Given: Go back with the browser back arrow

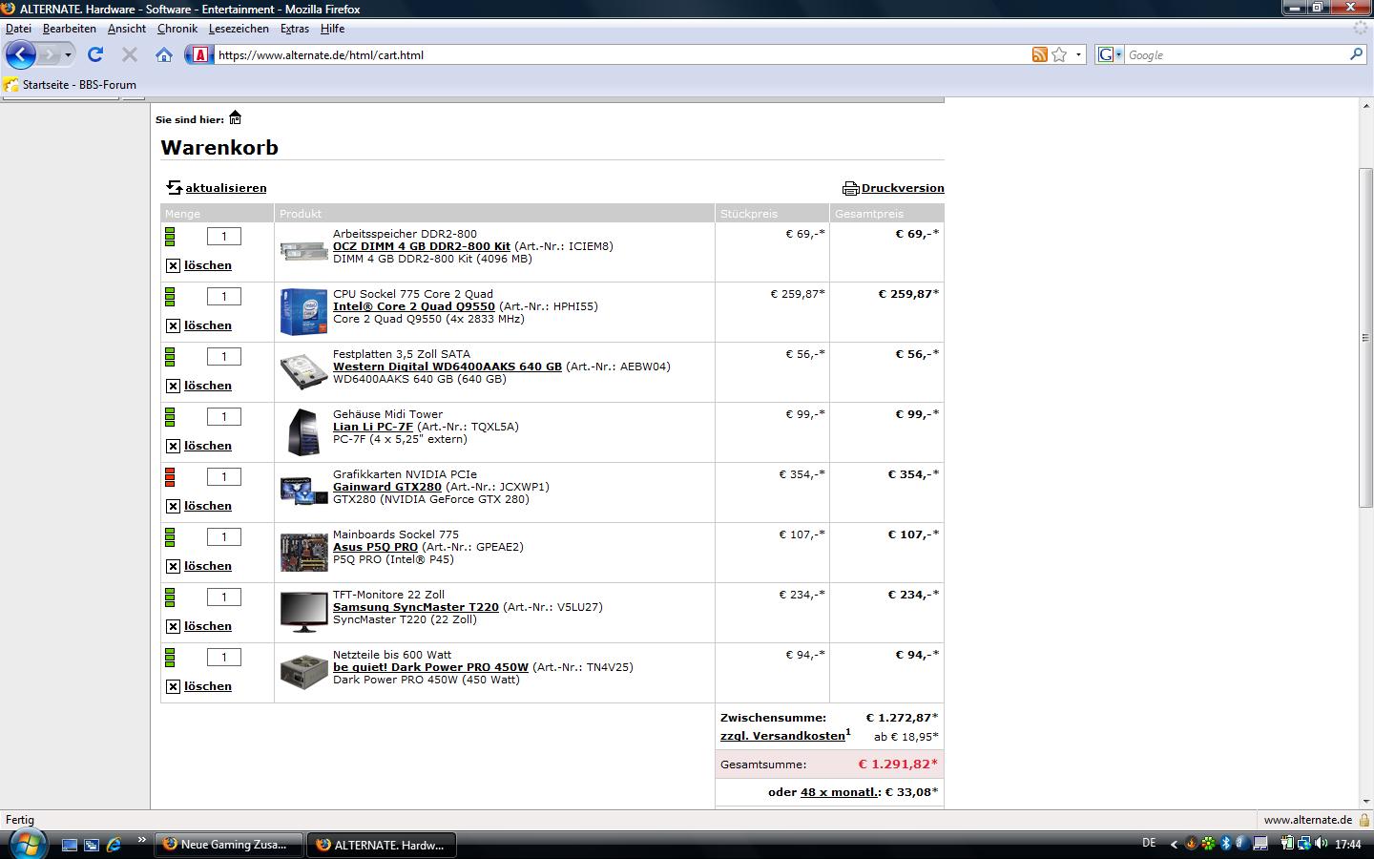Looking at the screenshot, I should pyautogui.click(x=21, y=54).
